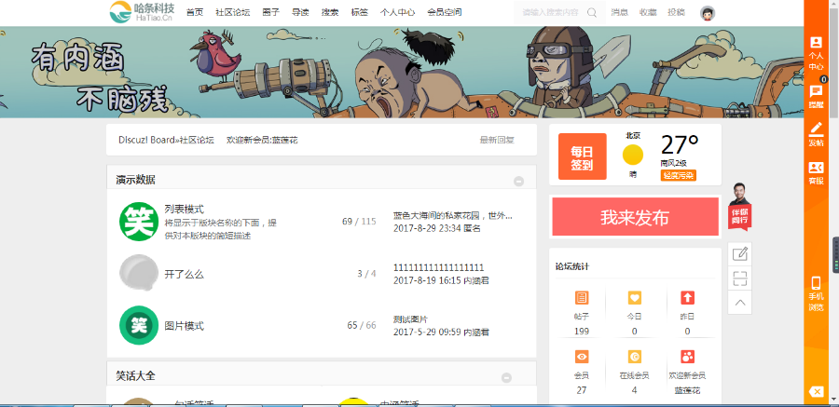The height and width of the screenshot is (407, 839).
Task: Click 列表模式 green 笑 forum icon
Action: [139, 222]
